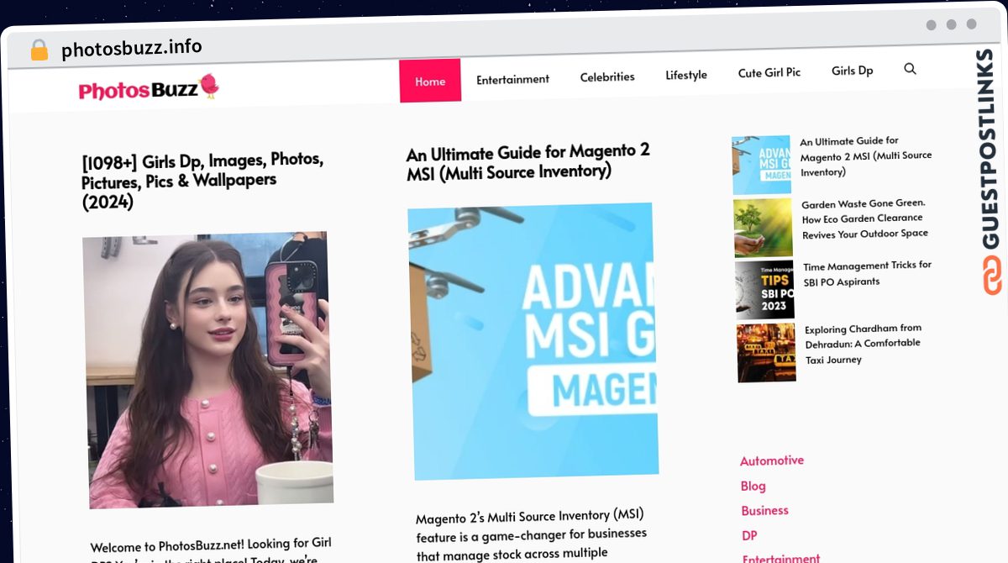This screenshot has width=1008, height=563.
Task: Click the photosbuzz.info address text
Action: pos(132,48)
